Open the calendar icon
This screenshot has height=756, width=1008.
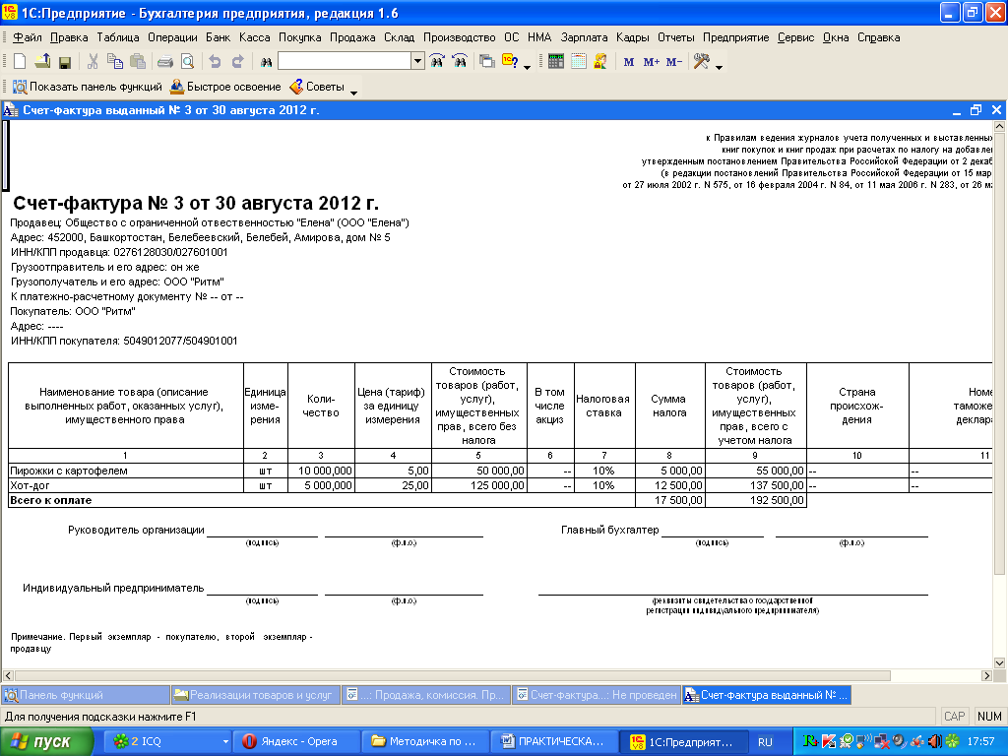pos(579,62)
